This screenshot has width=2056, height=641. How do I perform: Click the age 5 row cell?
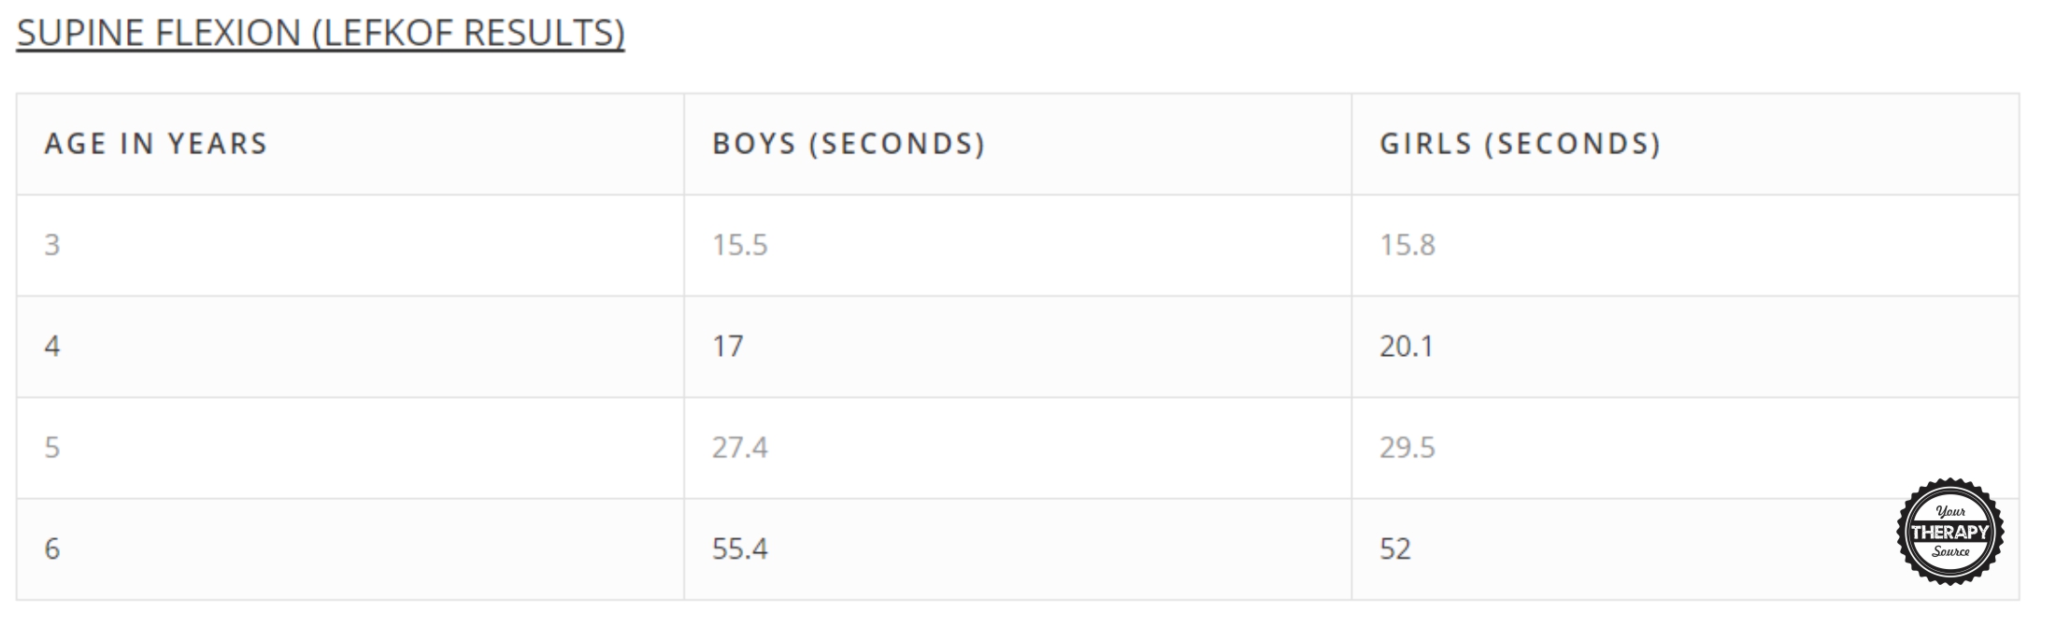point(52,448)
